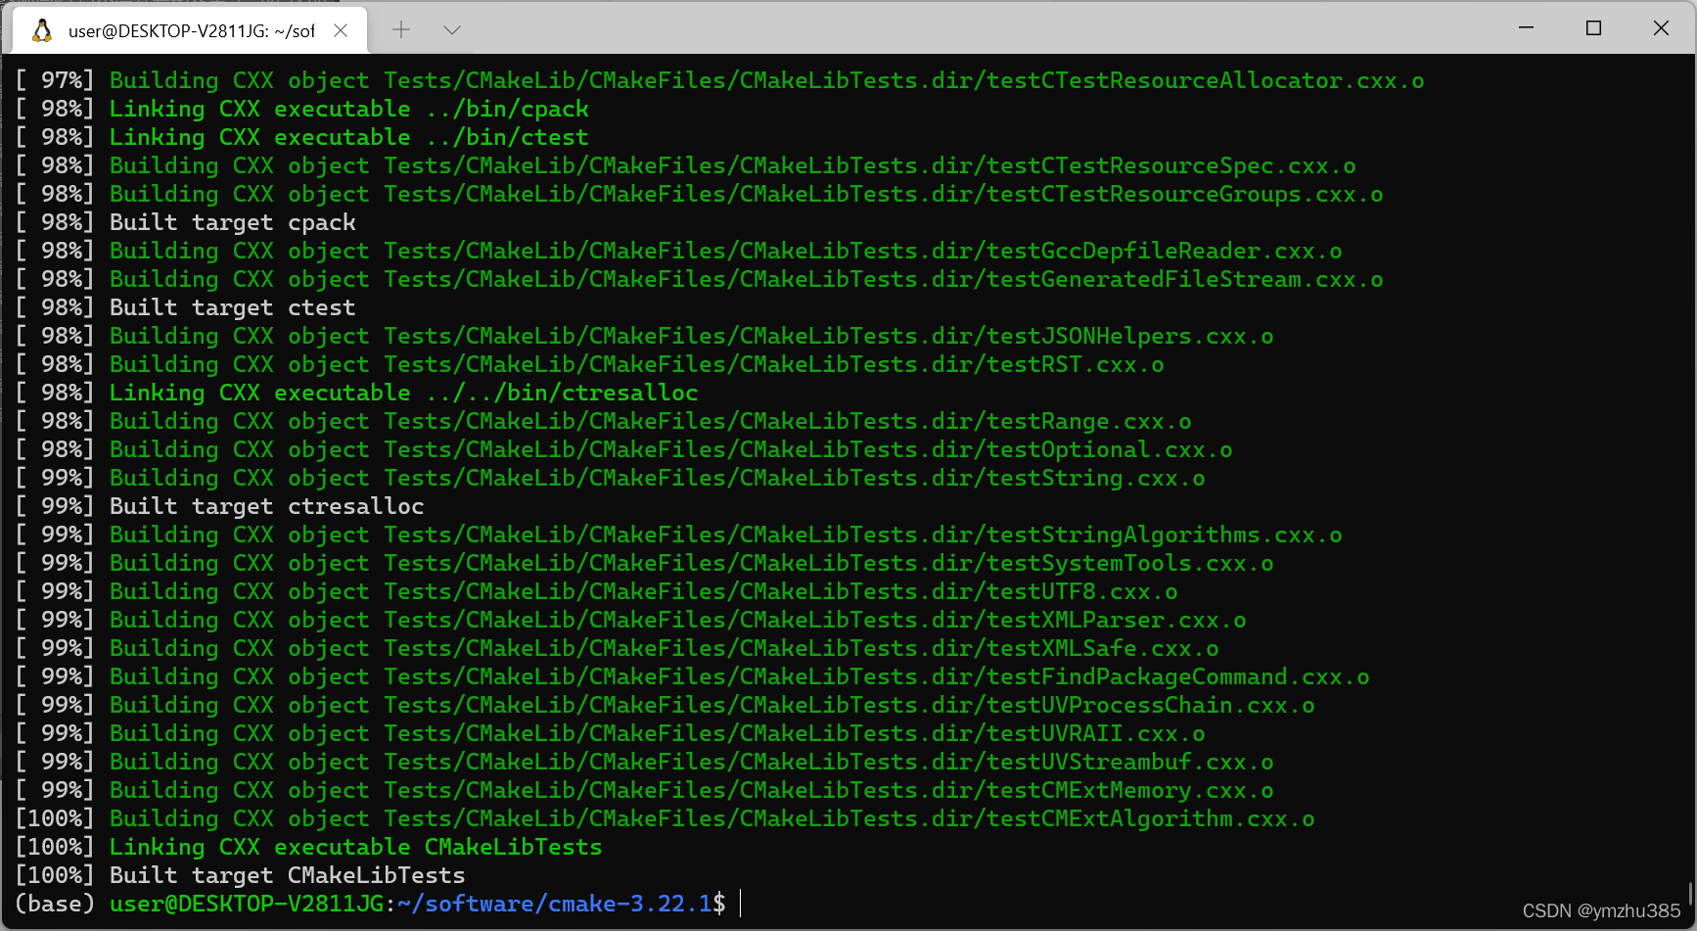Image resolution: width=1697 pixels, height=931 pixels.
Task: Click the testUTF8.cxx.o build line
Action: coord(597,591)
